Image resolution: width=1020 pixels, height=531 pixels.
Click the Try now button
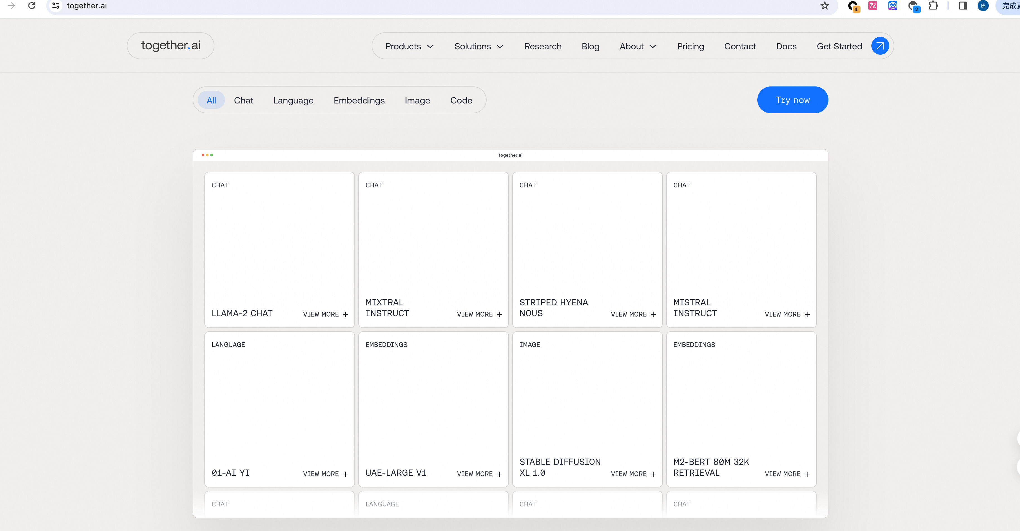(x=792, y=100)
